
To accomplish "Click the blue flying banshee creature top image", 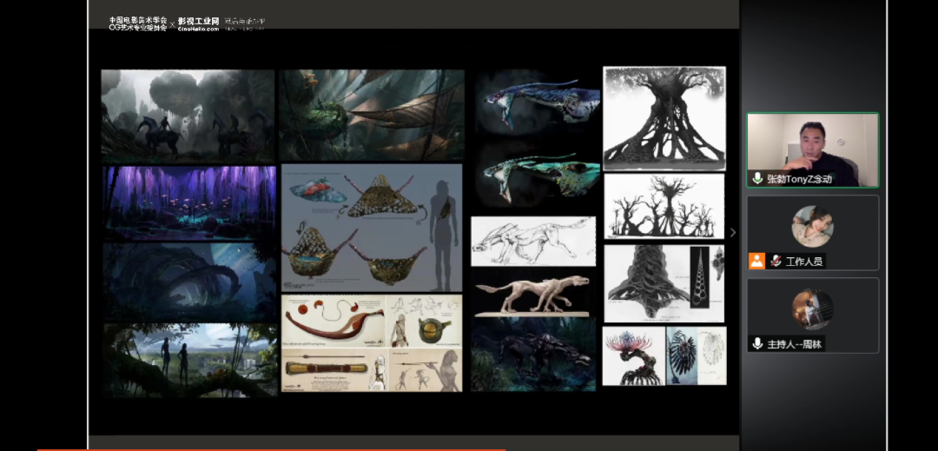I will 538,103.
